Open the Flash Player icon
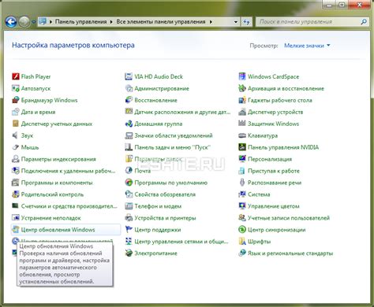This screenshot has width=374, height=307. coord(16,76)
